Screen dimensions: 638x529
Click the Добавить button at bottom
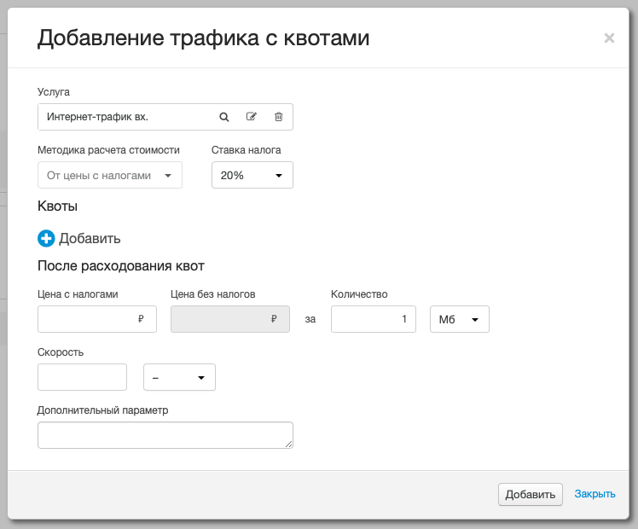click(531, 494)
